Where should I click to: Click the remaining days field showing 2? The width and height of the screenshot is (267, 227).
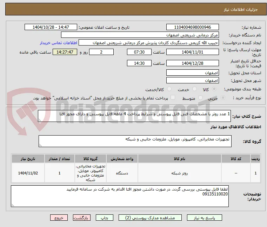(101, 52)
